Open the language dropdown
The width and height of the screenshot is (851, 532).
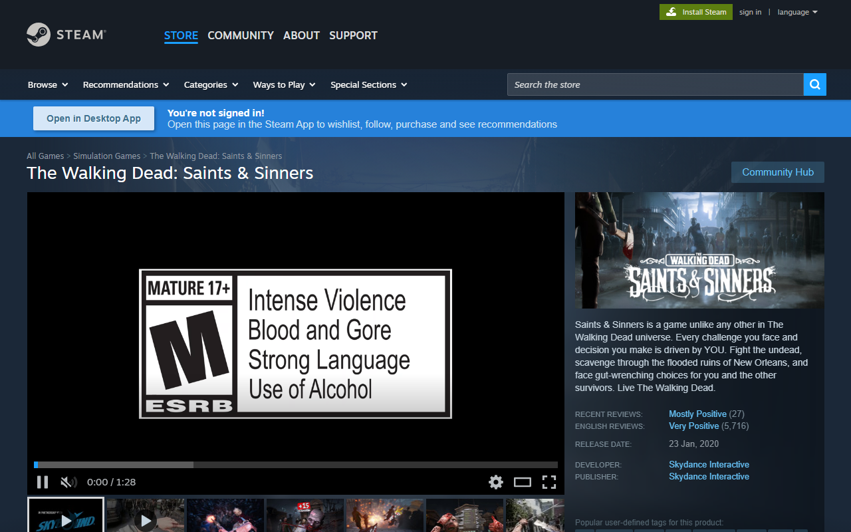[797, 12]
